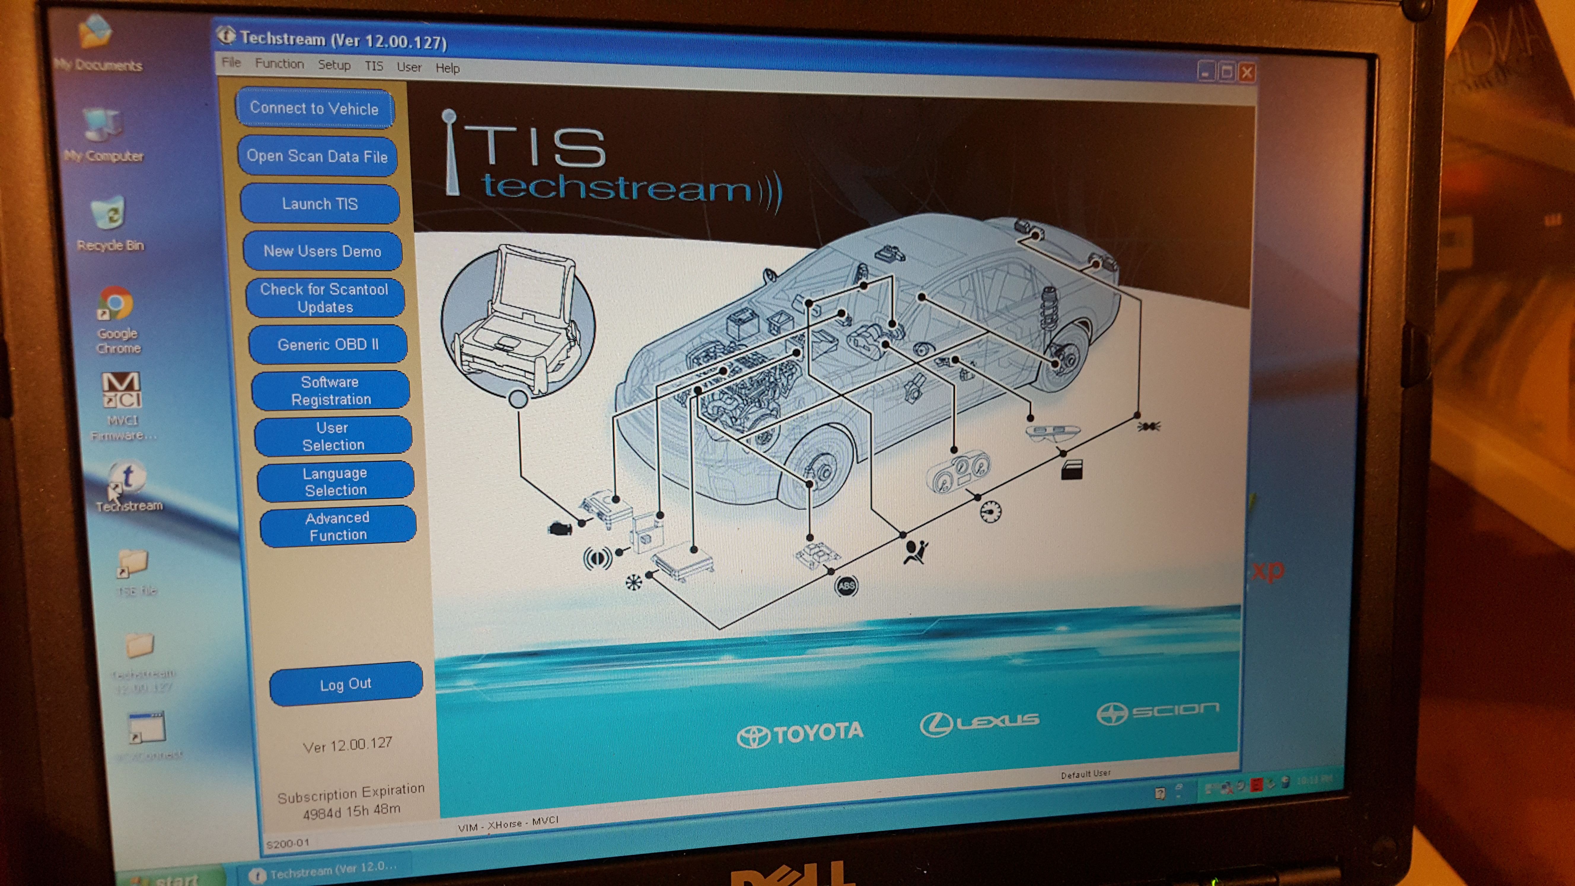Click '4984d 15h 48m' expiration value

point(352,812)
